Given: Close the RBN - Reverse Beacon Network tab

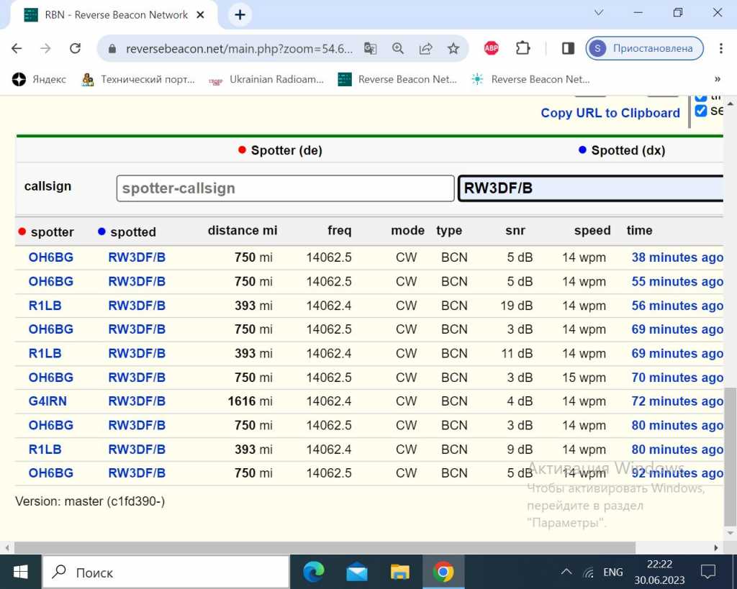Looking at the screenshot, I should 201,15.
